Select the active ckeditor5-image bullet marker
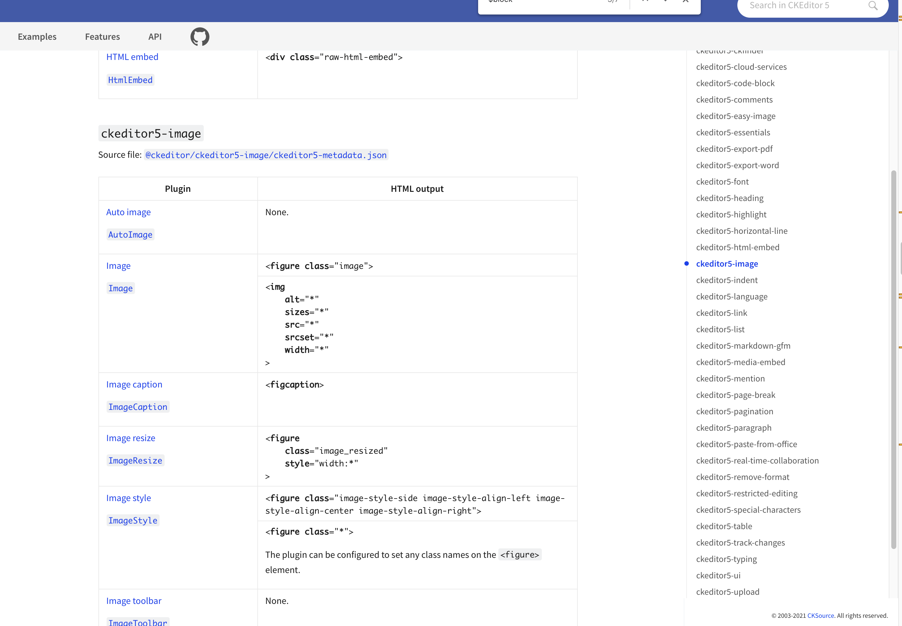 pos(687,263)
